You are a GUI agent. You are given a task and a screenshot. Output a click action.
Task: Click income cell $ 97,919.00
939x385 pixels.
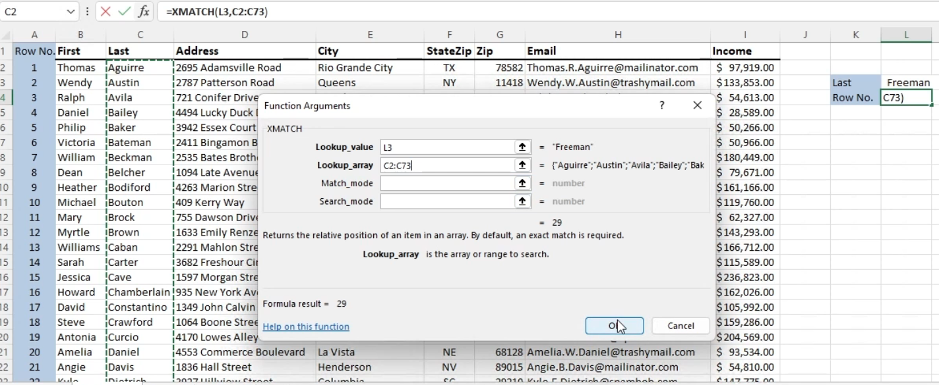745,68
